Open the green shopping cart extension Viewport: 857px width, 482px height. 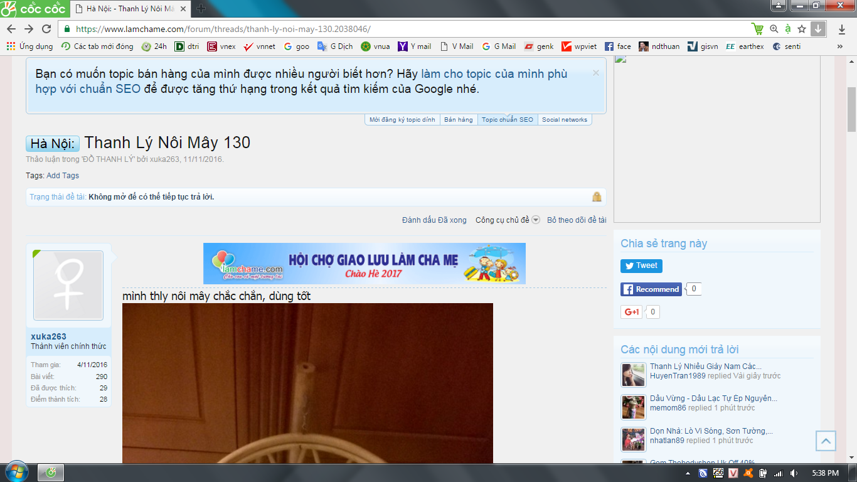[758, 29]
